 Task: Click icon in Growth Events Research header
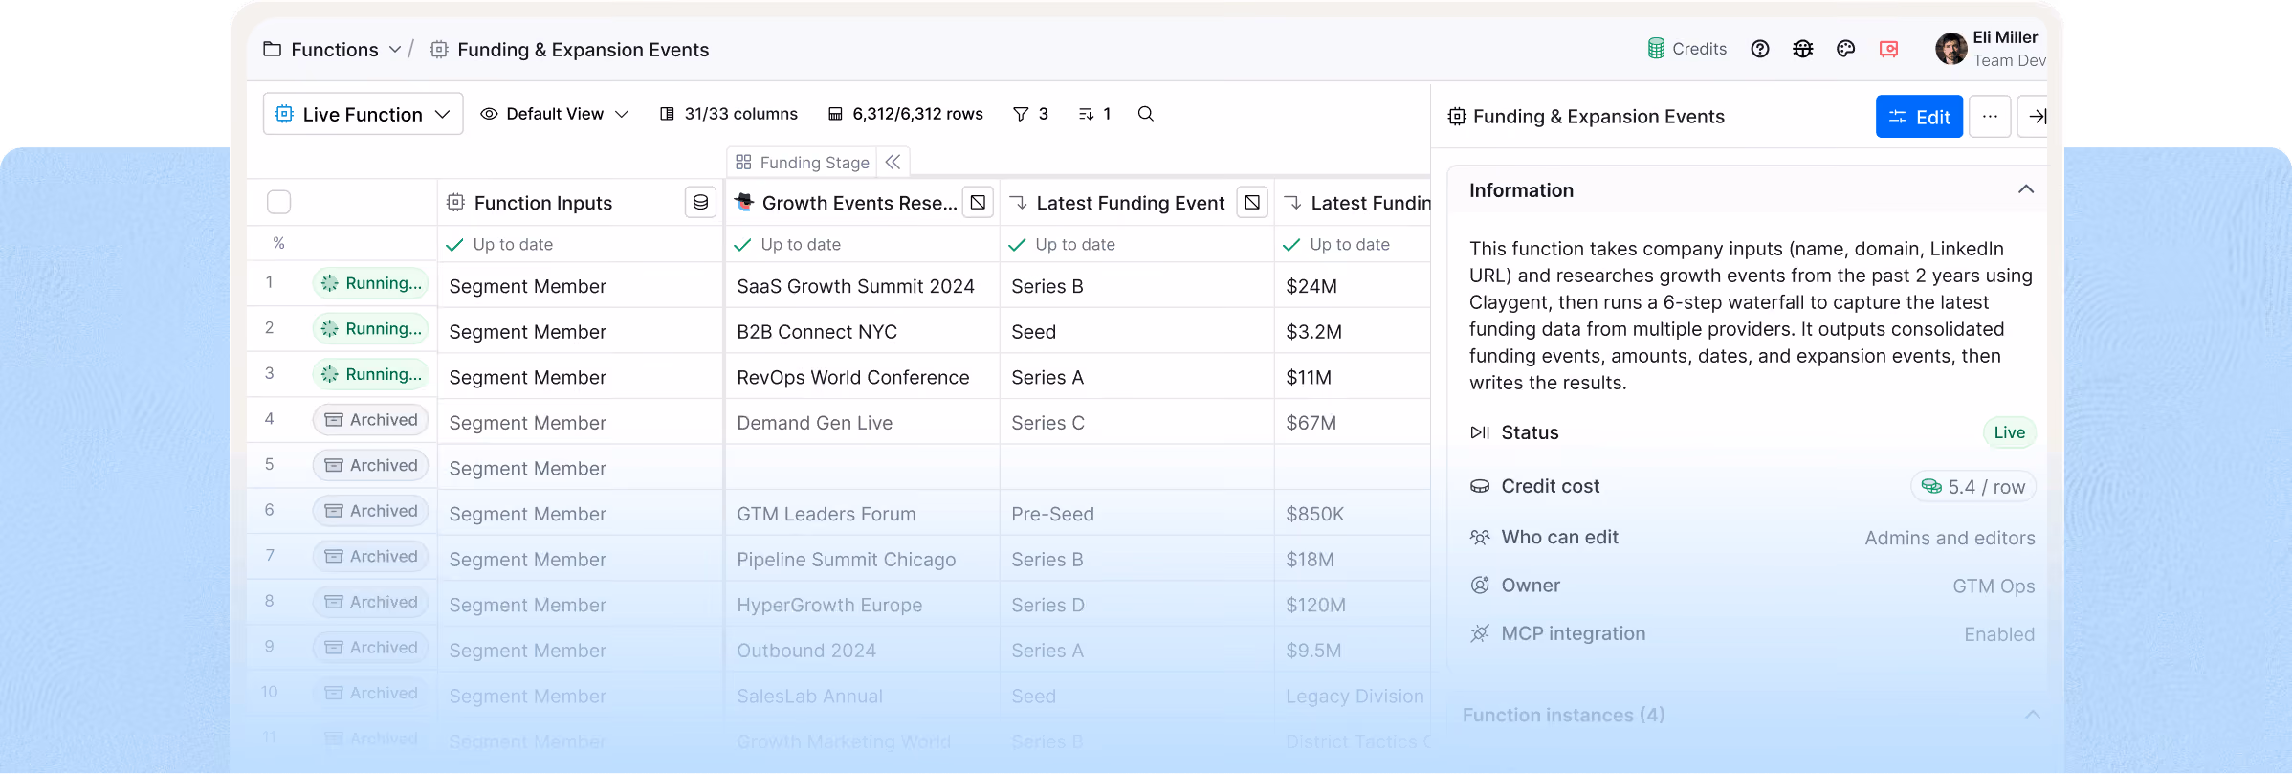(x=978, y=202)
